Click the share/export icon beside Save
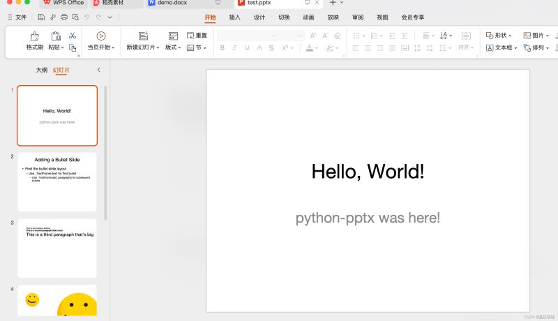The image size is (558, 321). pyautogui.click(x=53, y=17)
